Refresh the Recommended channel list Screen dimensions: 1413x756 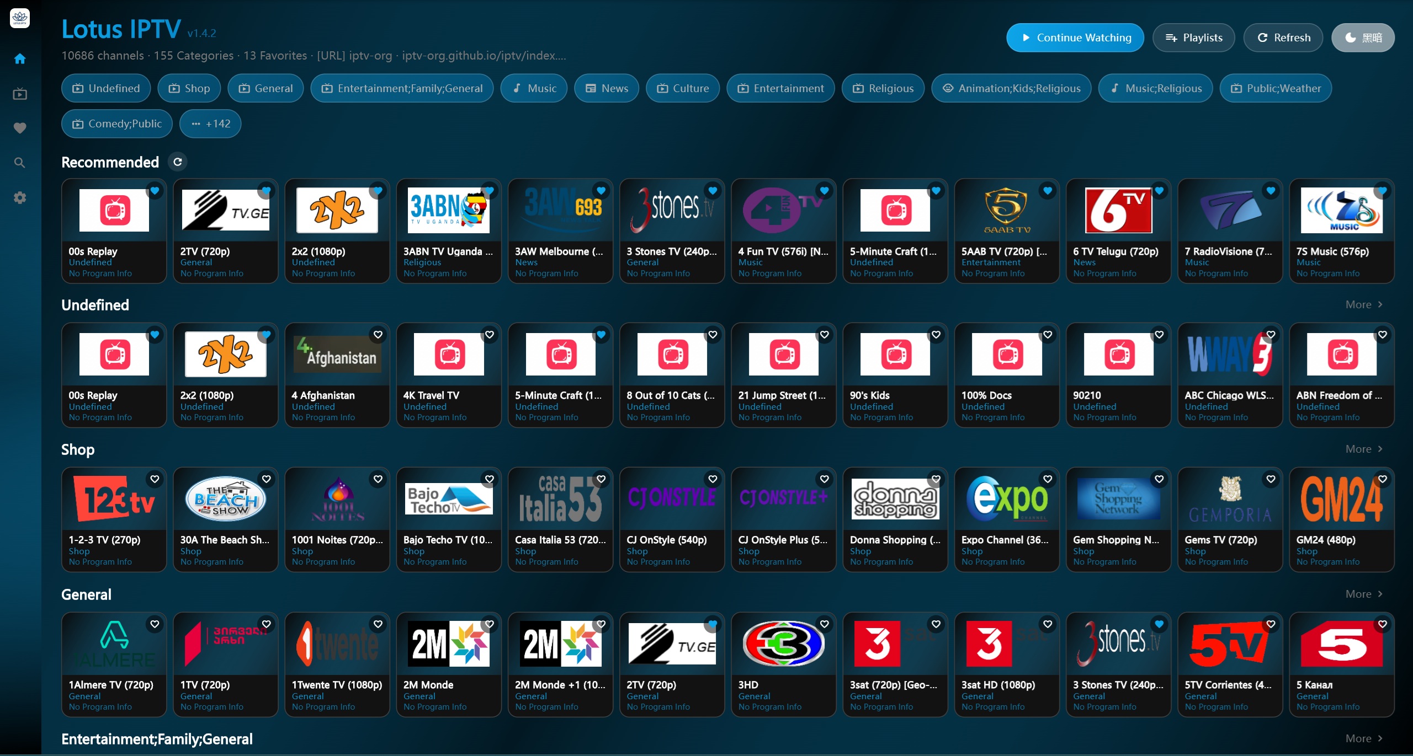coord(178,162)
